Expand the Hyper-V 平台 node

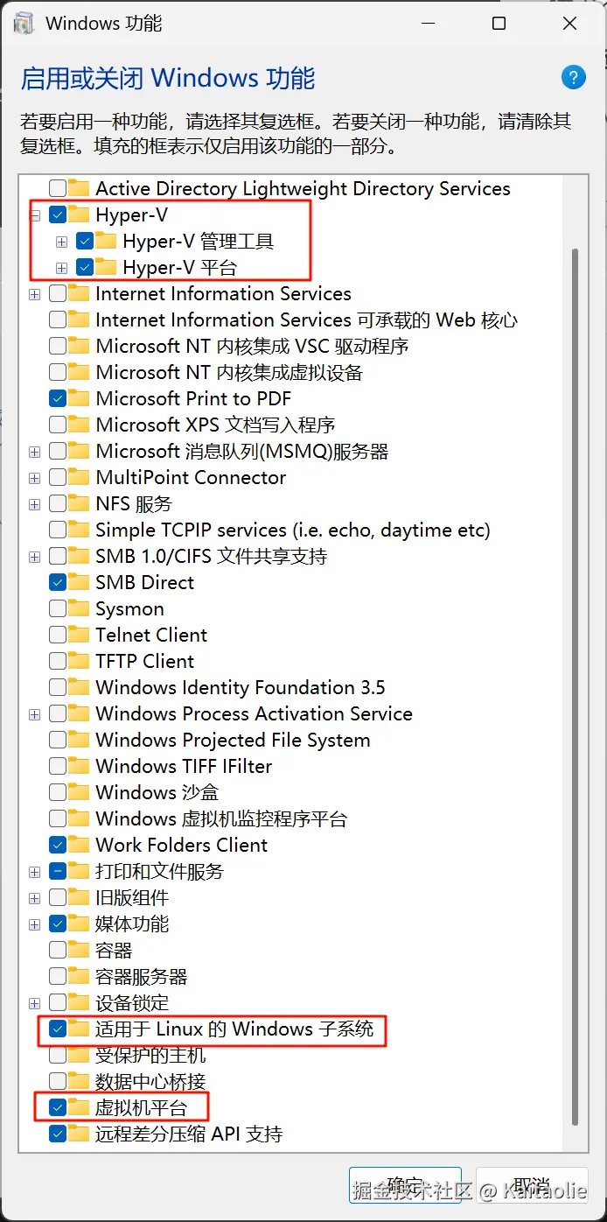(x=61, y=268)
